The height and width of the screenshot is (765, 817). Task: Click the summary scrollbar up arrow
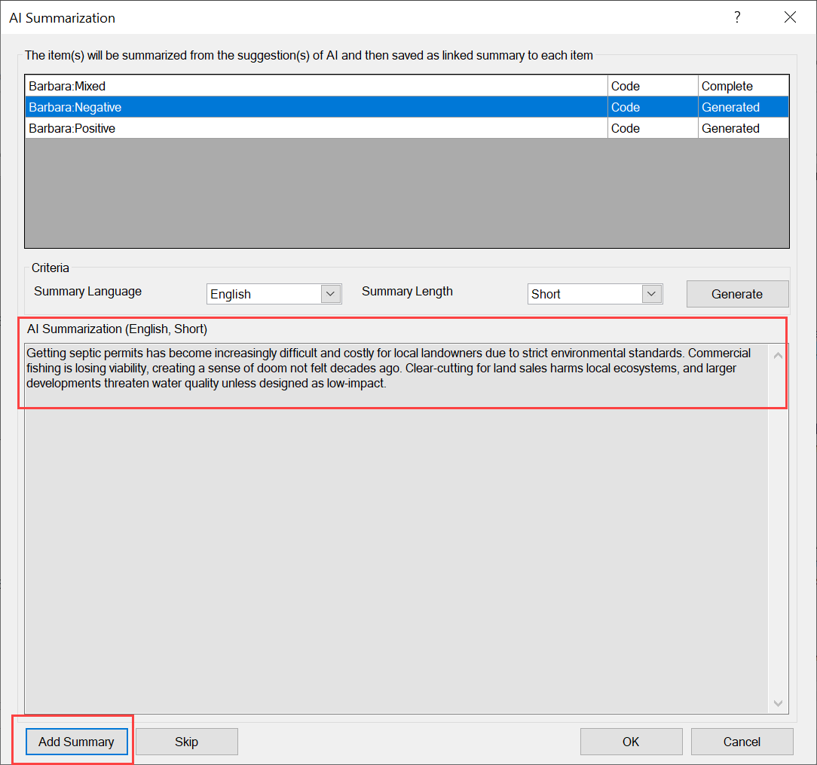coord(779,354)
